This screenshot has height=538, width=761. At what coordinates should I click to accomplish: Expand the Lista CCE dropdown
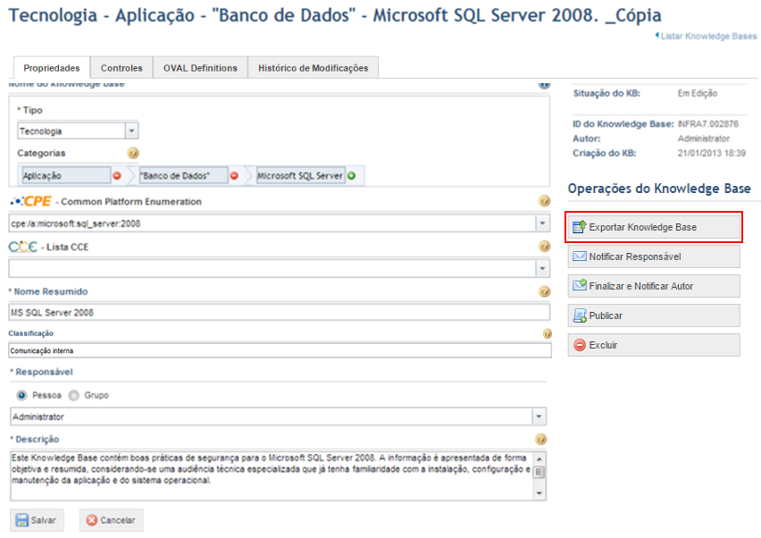click(542, 268)
